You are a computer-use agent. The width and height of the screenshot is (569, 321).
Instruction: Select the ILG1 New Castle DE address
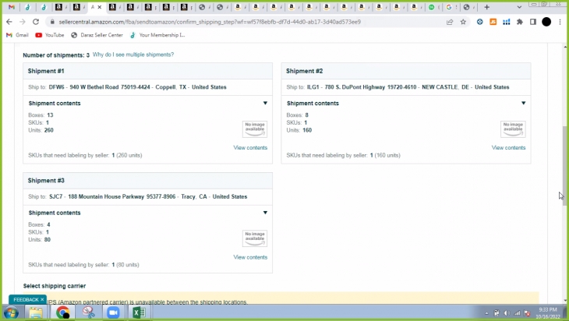(408, 87)
